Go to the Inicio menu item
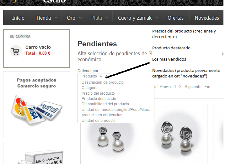The height and width of the screenshot is (164, 225). point(18,18)
